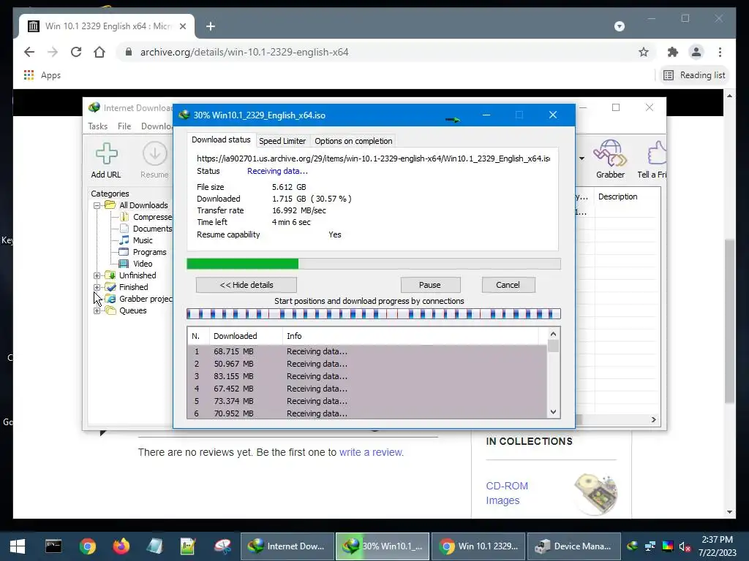Open Command Prompt from the taskbar
The width and height of the screenshot is (749, 561).
53,546
